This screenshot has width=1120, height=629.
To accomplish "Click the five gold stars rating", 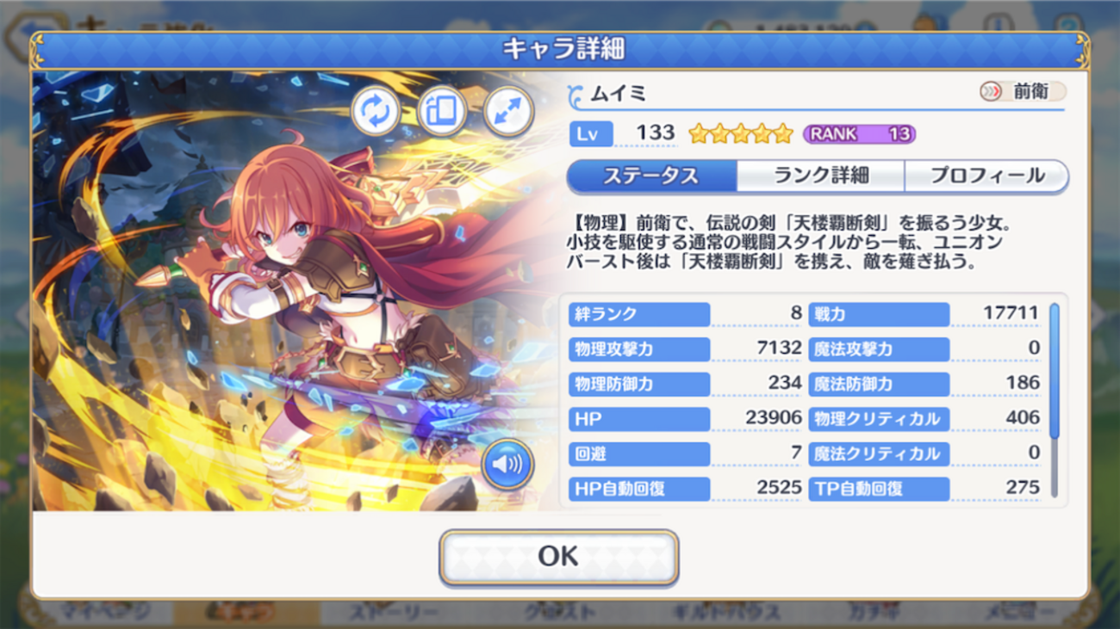I will click(741, 133).
